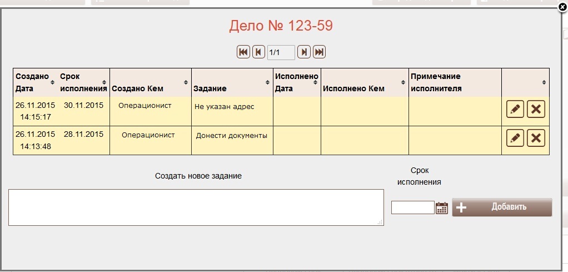This screenshot has height=272, width=568.
Task: Delete the 'Донести документы' task
Action: click(536, 138)
